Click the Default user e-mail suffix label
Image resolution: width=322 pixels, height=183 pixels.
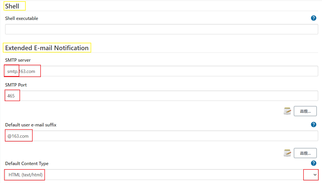coord(31,125)
